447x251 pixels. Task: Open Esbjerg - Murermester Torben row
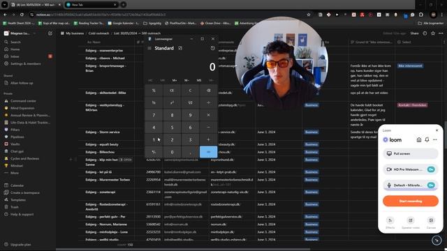108,180
